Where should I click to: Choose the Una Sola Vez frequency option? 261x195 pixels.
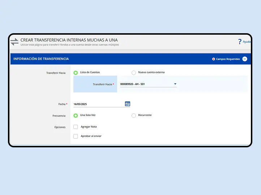coord(76,115)
